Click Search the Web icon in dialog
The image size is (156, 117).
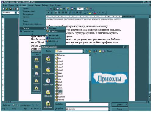(x=94, y=51)
